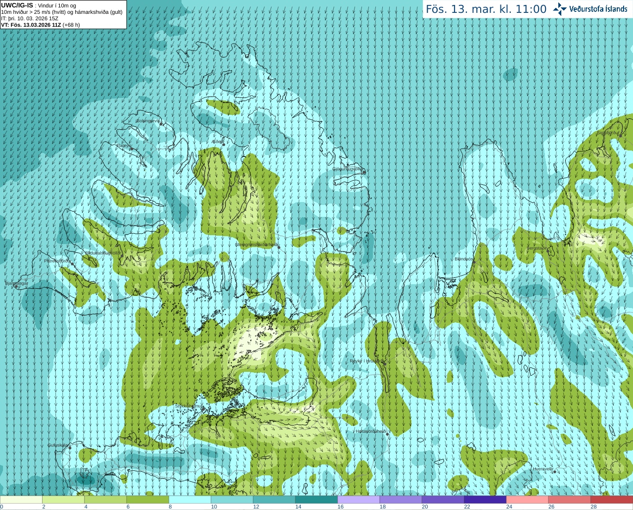Click the 24–26 m/s light pink legend swatch
This screenshot has height=510, width=633.
point(528,500)
